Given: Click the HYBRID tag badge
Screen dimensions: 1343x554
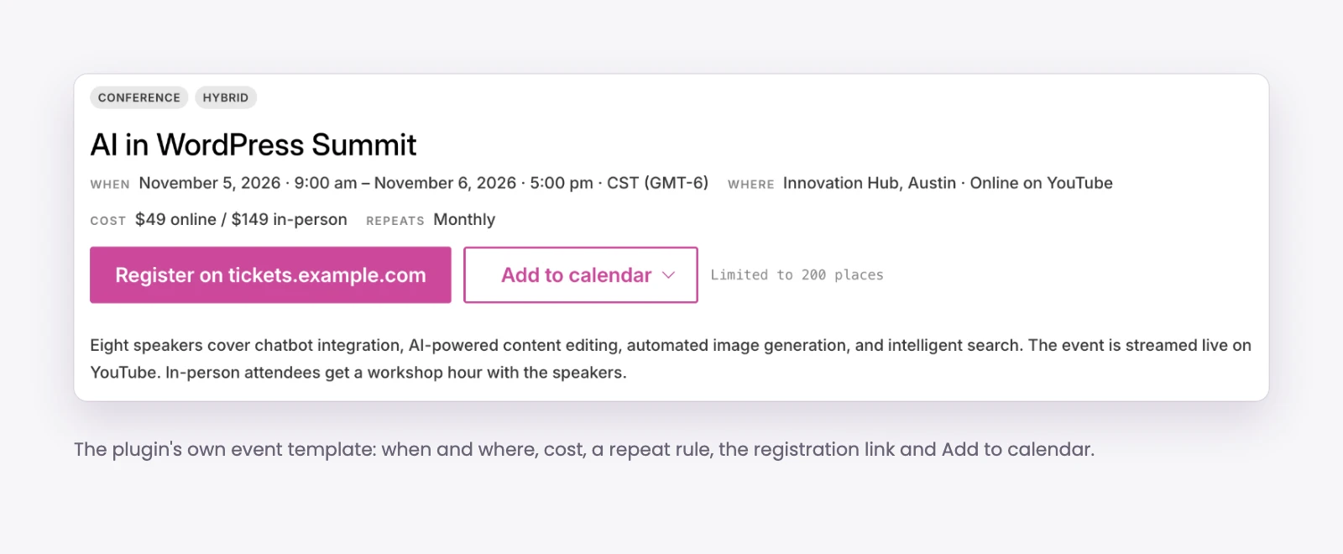Looking at the screenshot, I should click(226, 97).
